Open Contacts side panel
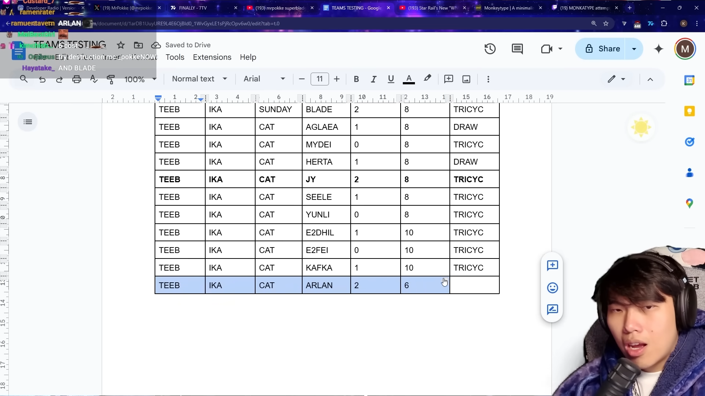705x396 pixels. (x=689, y=173)
